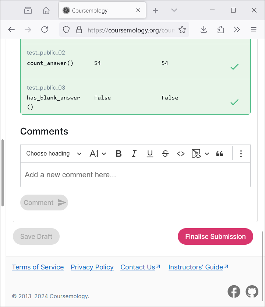Toggle bold formatting in comment editor

119,154
